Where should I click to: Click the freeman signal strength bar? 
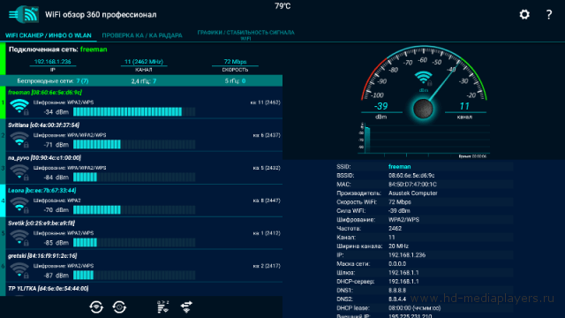(x=134, y=112)
